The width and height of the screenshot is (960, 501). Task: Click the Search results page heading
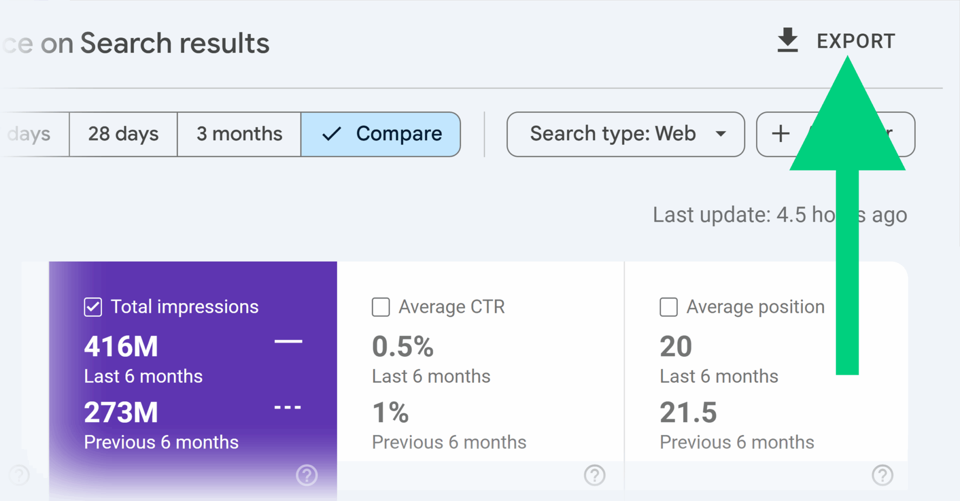tap(174, 44)
